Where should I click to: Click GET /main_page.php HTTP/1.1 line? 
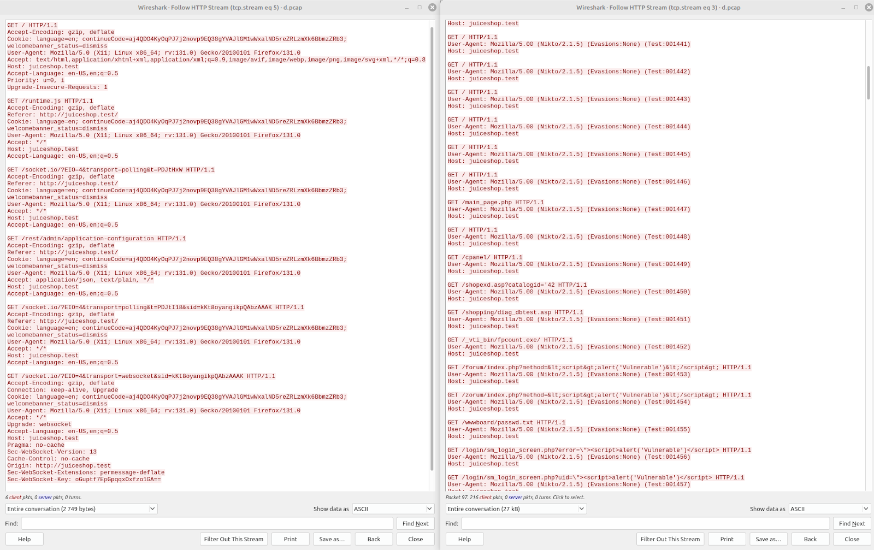tap(495, 203)
